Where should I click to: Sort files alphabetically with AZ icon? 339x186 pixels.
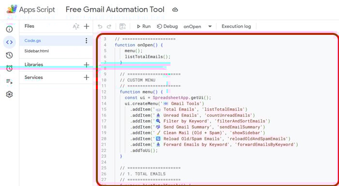76,26
